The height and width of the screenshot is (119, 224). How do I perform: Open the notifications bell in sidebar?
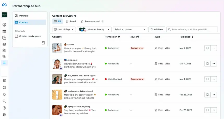pos(4,94)
